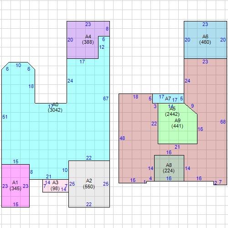
Task: Click the 9 dimension on A9's diagonal edge
Action: pyautogui.click(x=192, y=106)
